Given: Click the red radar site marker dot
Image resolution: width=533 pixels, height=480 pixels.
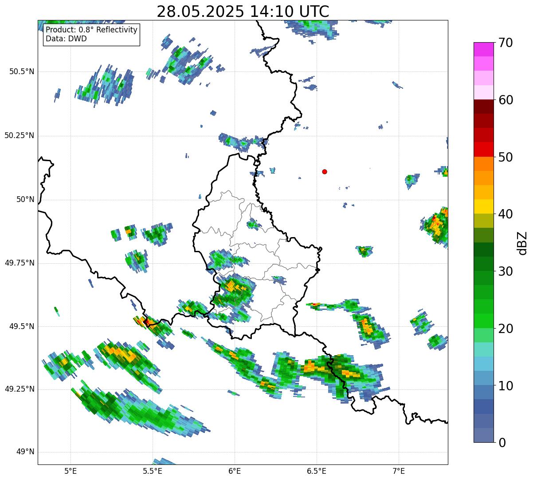Looking at the screenshot, I should (x=325, y=172).
